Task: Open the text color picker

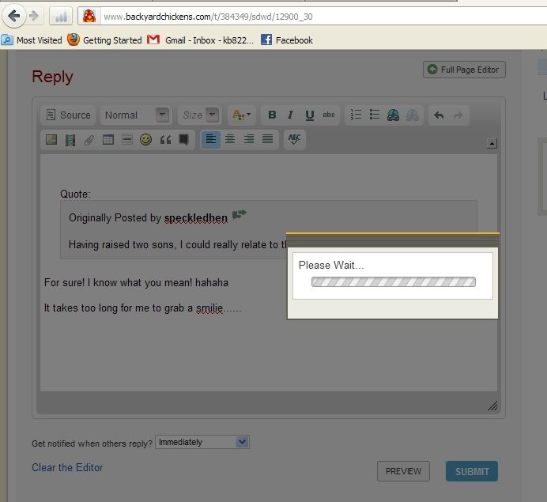Action: point(240,115)
